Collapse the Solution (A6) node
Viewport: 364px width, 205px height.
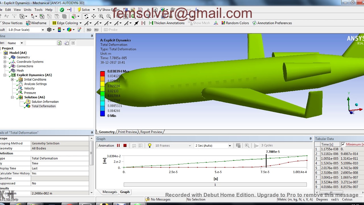pos(12,97)
